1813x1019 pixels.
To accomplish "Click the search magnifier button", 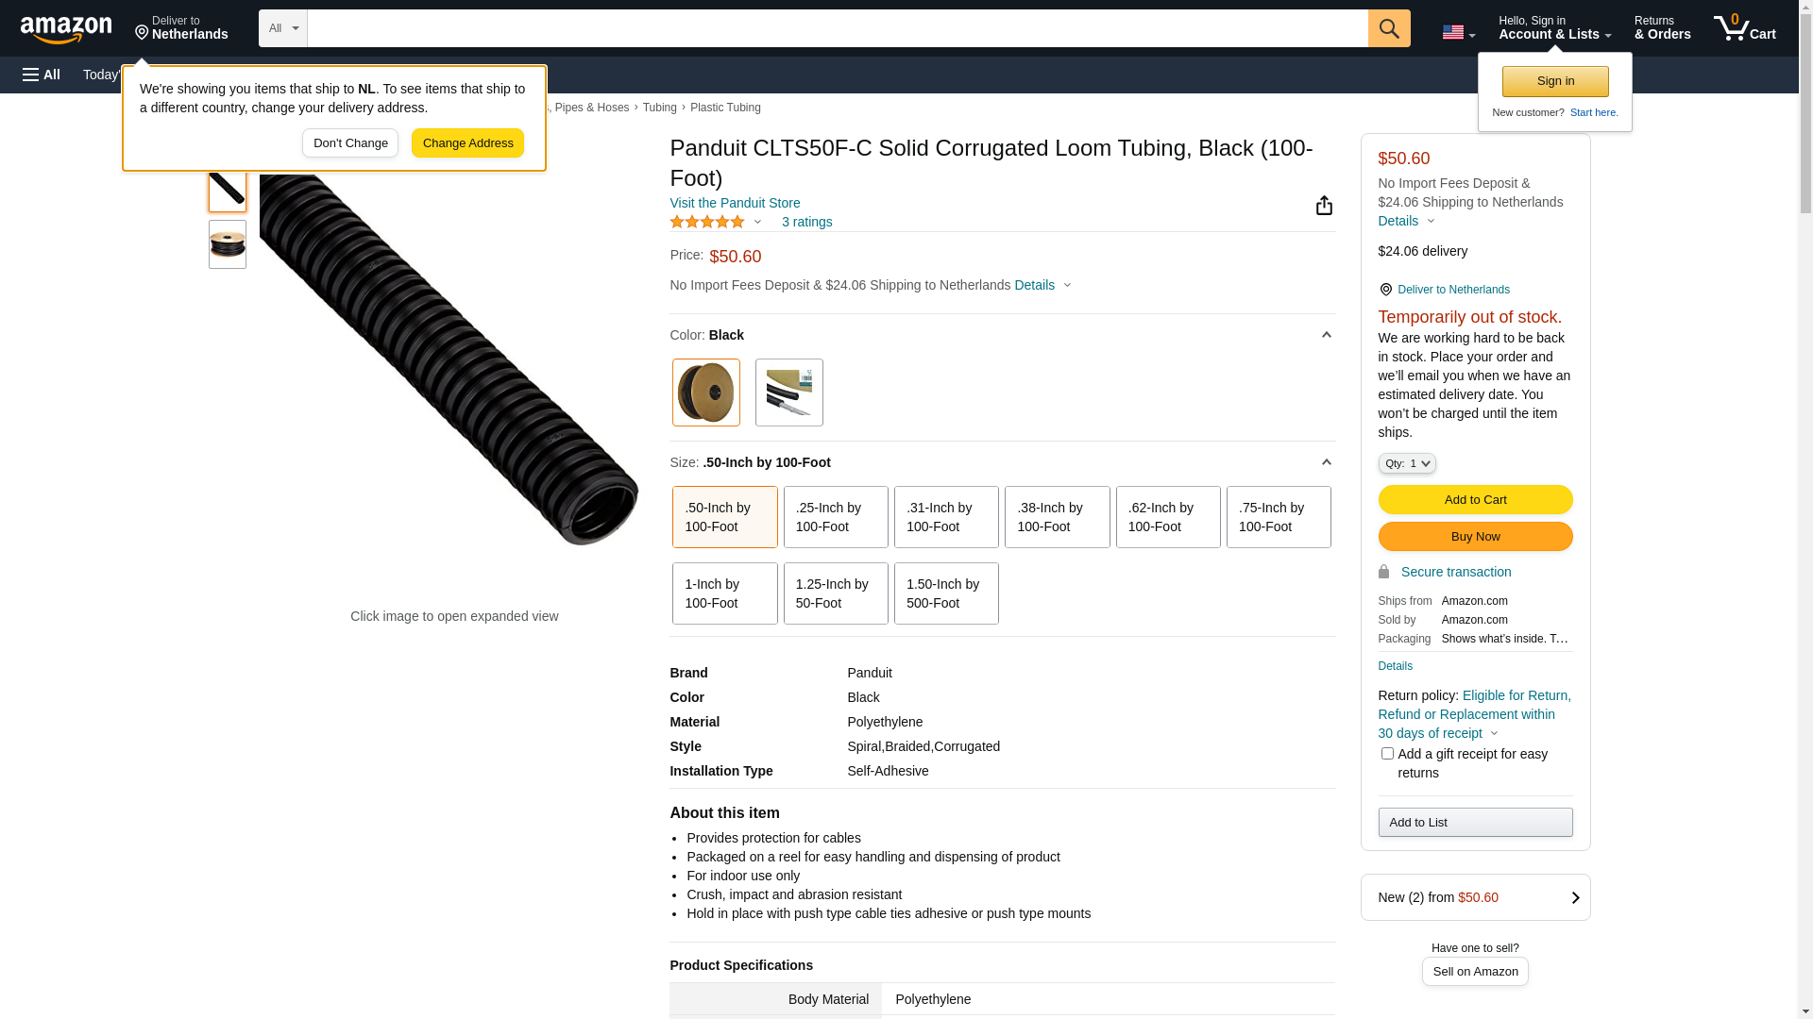I will [1388, 28].
